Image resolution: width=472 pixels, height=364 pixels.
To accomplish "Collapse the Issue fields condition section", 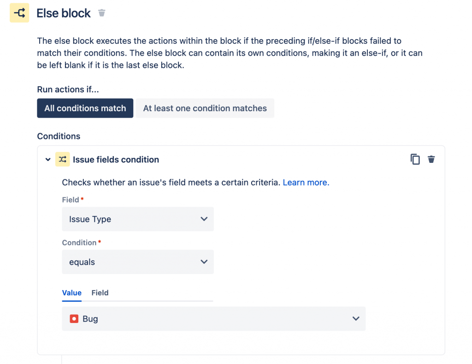I will click(48, 160).
